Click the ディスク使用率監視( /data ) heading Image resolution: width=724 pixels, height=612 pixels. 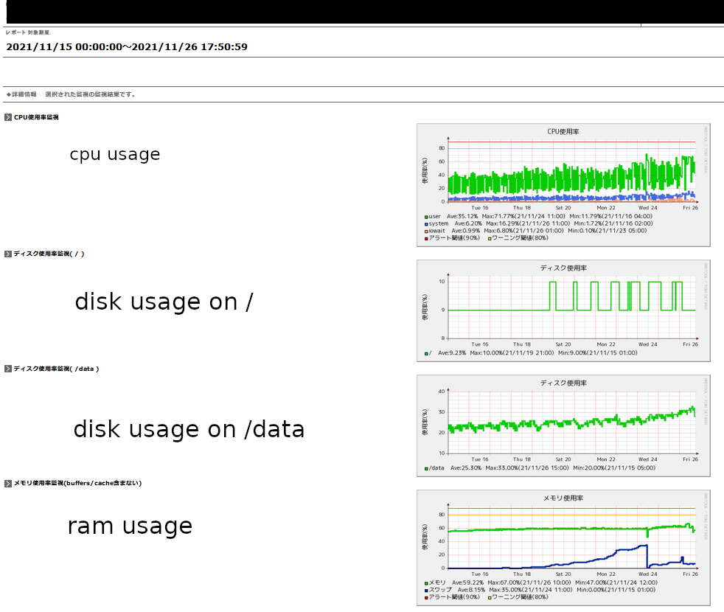[x=56, y=369]
